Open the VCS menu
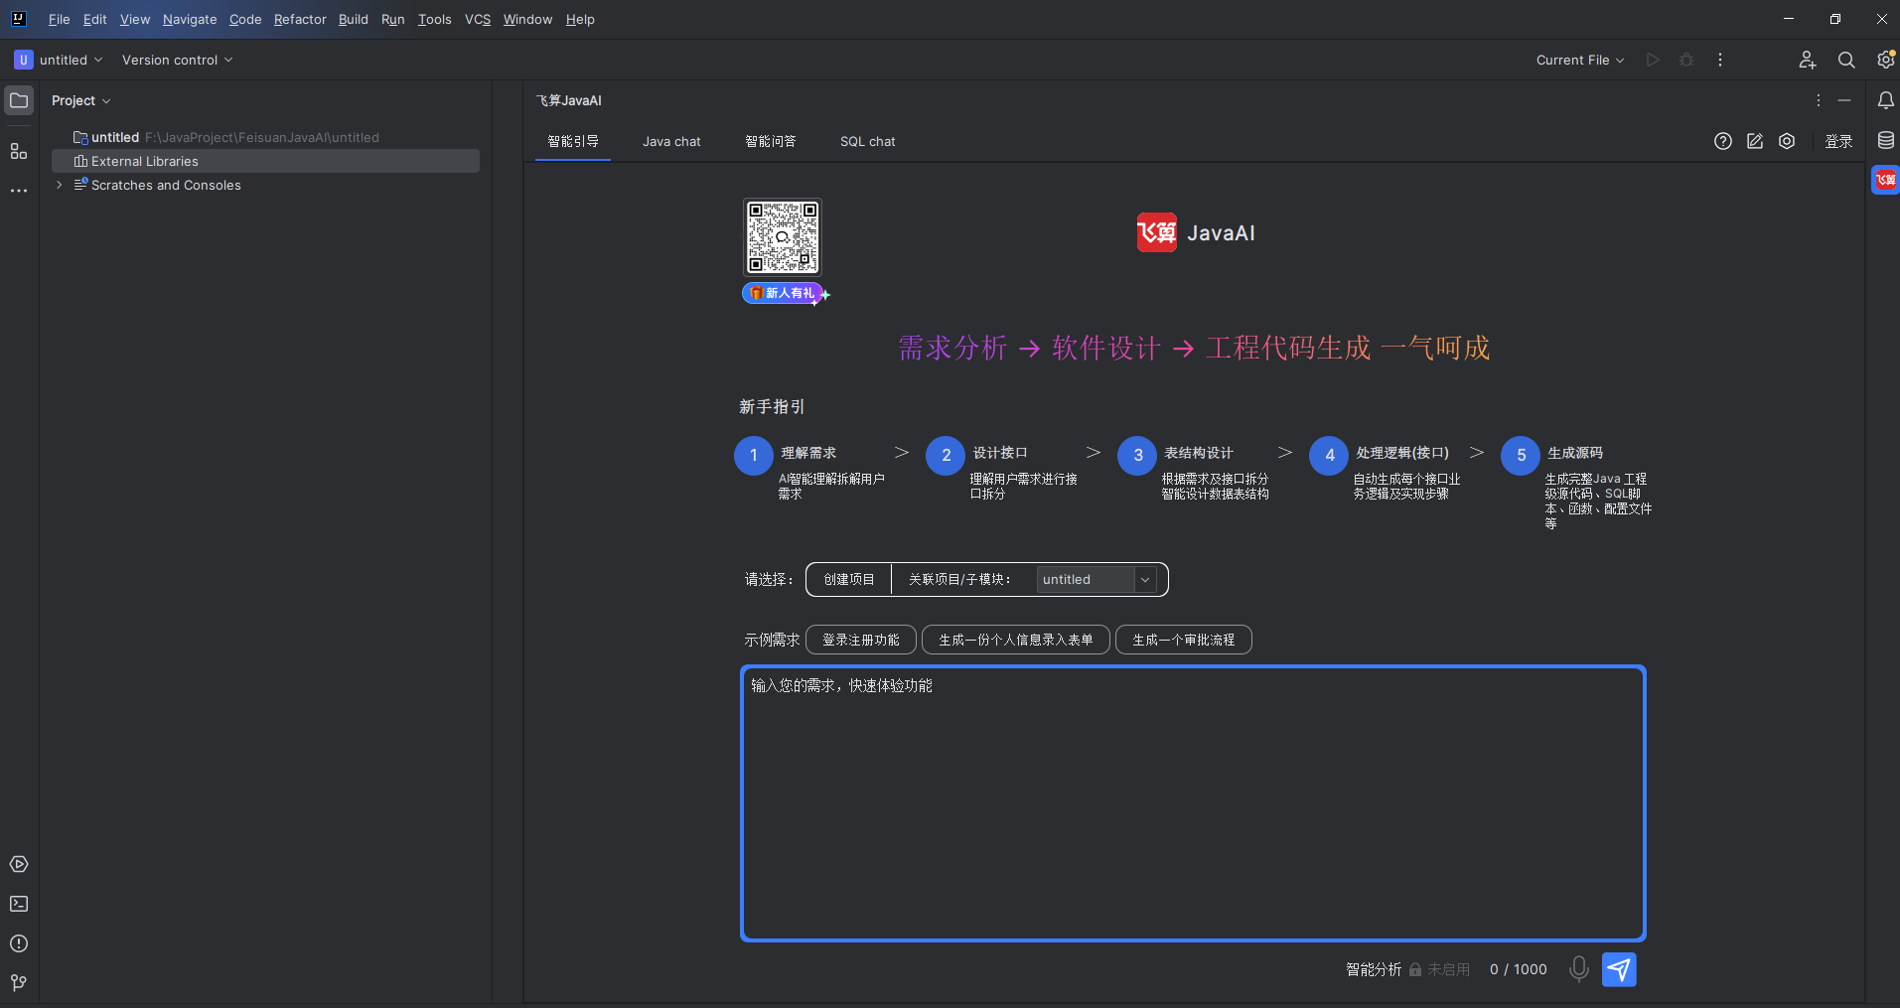The image size is (1900, 1008). 478,19
